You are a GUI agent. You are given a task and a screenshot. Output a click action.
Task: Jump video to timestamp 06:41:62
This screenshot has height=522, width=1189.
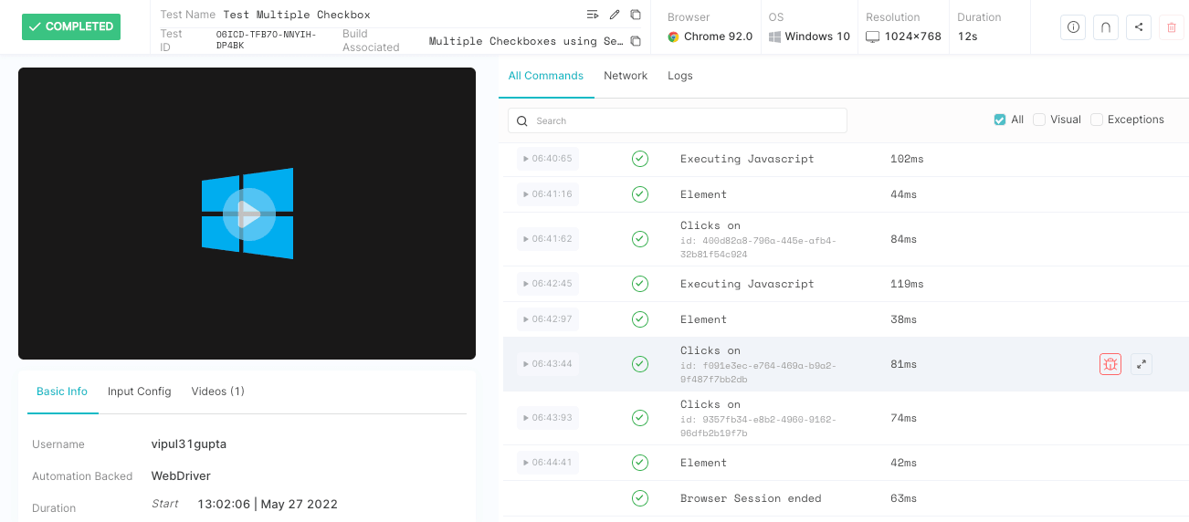(547, 239)
